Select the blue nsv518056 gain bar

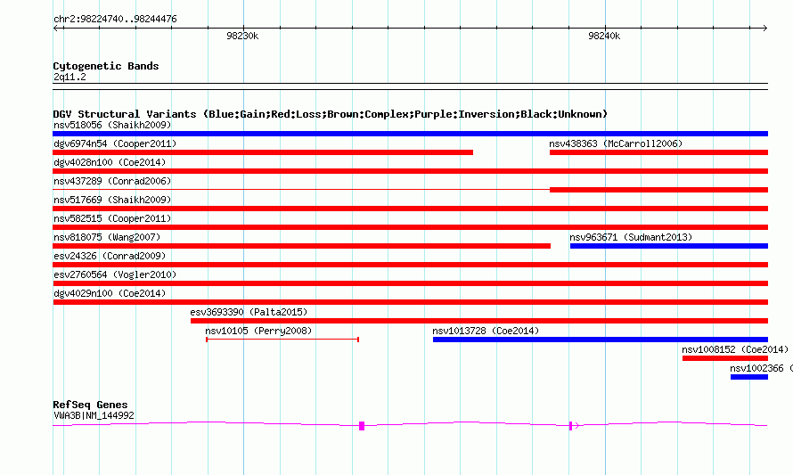pos(410,134)
